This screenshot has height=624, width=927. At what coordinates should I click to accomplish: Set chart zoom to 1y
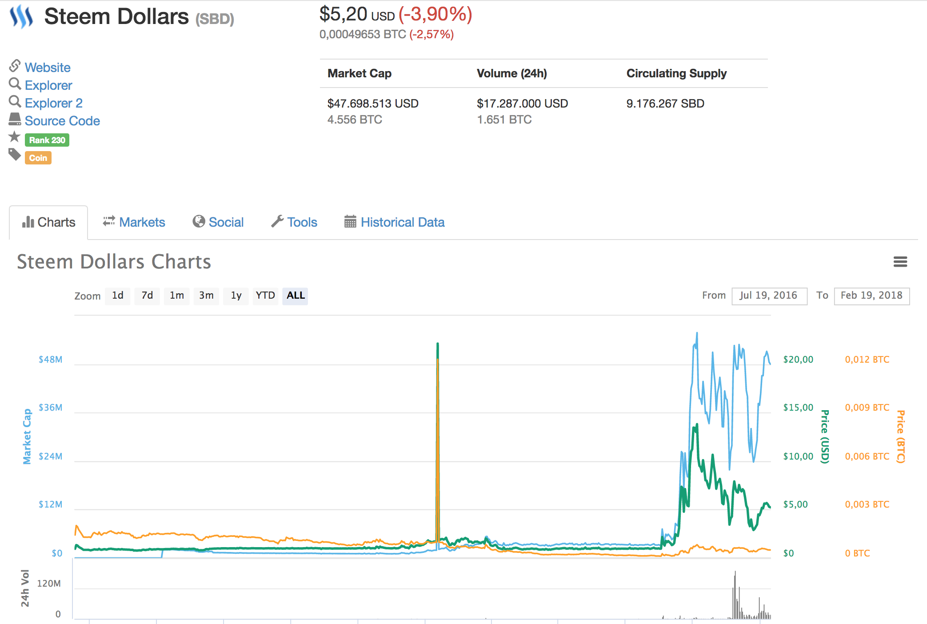point(236,296)
